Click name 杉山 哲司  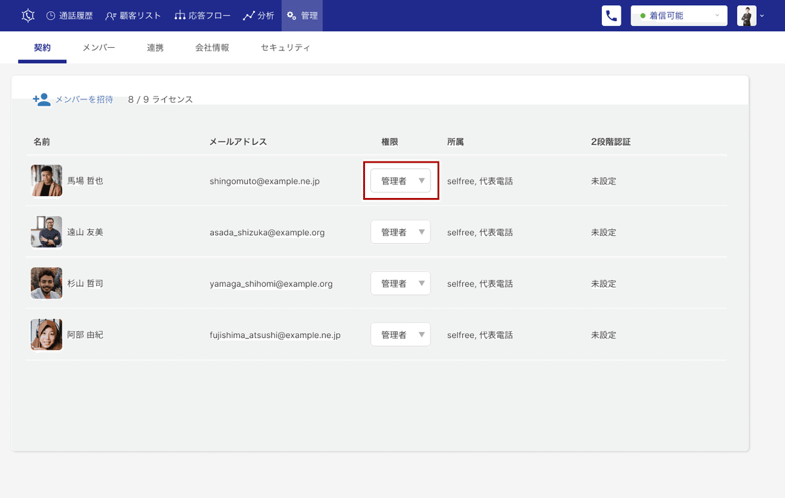click(85, 284)
